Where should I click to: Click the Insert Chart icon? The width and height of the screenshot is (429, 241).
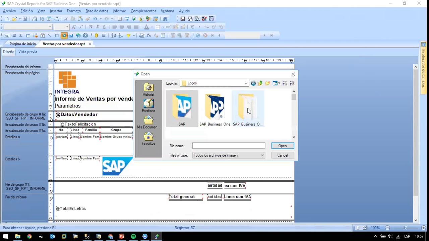tap(71, 35)
